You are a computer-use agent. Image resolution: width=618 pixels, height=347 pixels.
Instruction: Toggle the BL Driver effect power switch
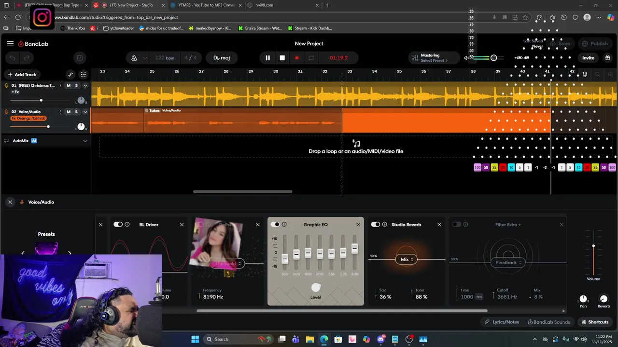pyautogui.click(x=118, y=225)
